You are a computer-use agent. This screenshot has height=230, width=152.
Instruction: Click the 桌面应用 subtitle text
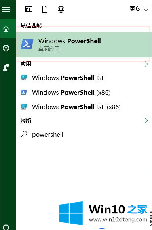(x=49, y=49)
